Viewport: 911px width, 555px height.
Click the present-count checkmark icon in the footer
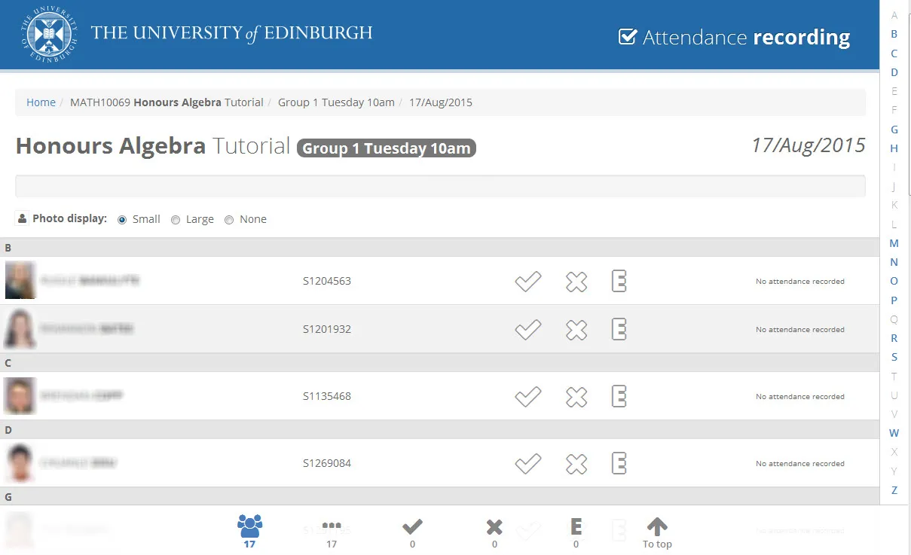412,526
